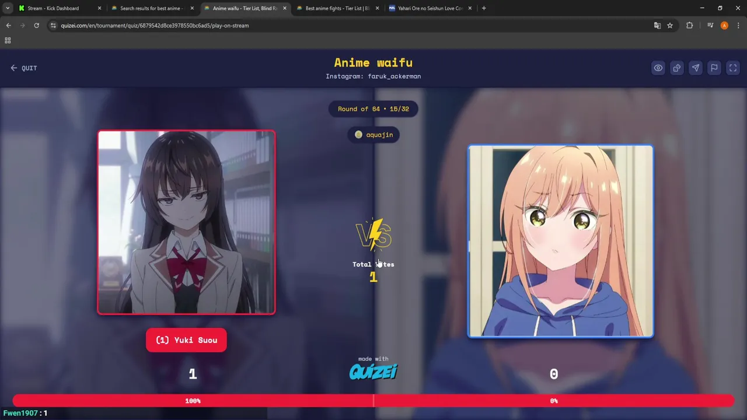
Task: Click the 0% vote bar segment
Action: [554, 401]
